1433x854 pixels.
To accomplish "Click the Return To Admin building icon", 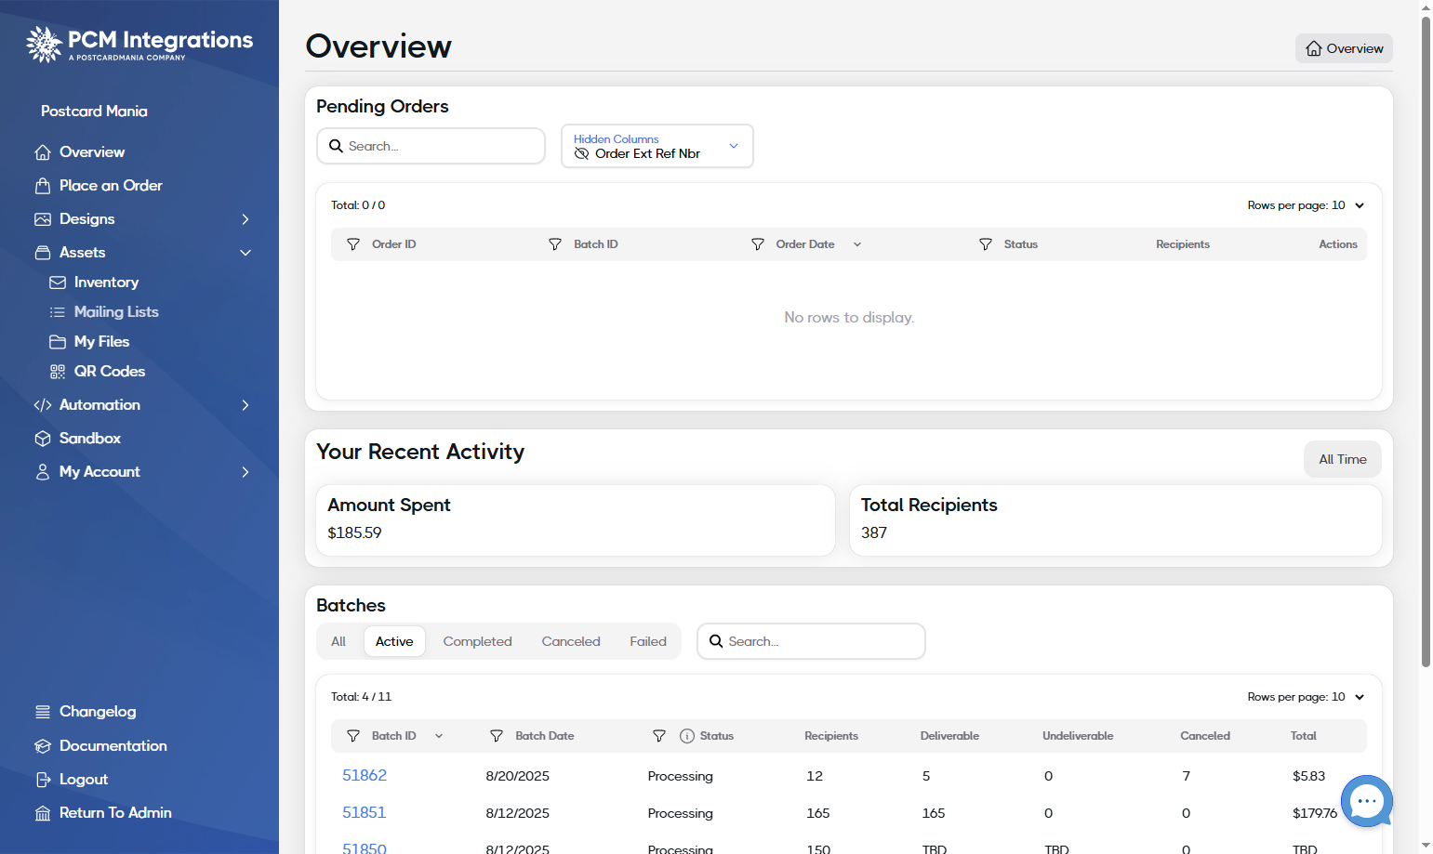I will click(43, 813).
